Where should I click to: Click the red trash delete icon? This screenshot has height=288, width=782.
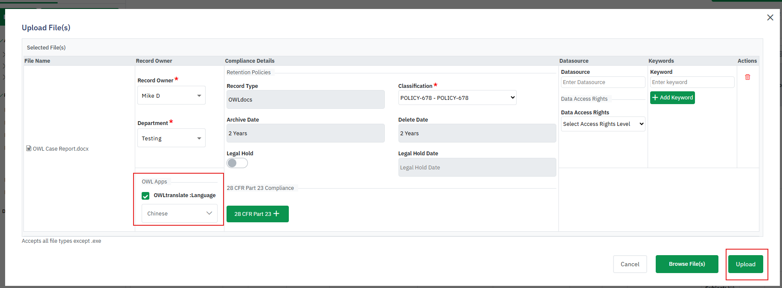click(x=747, y=77)
